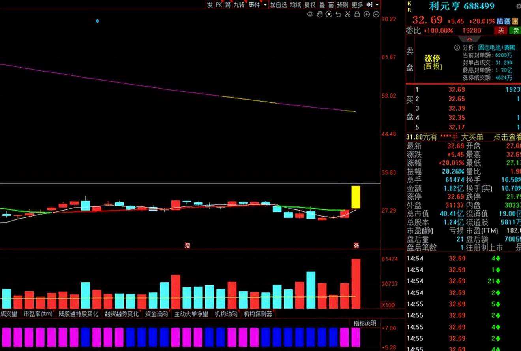Open the 指标说明 indicator description button
Screen dimensions: 521x351
(x=365, y=323)
